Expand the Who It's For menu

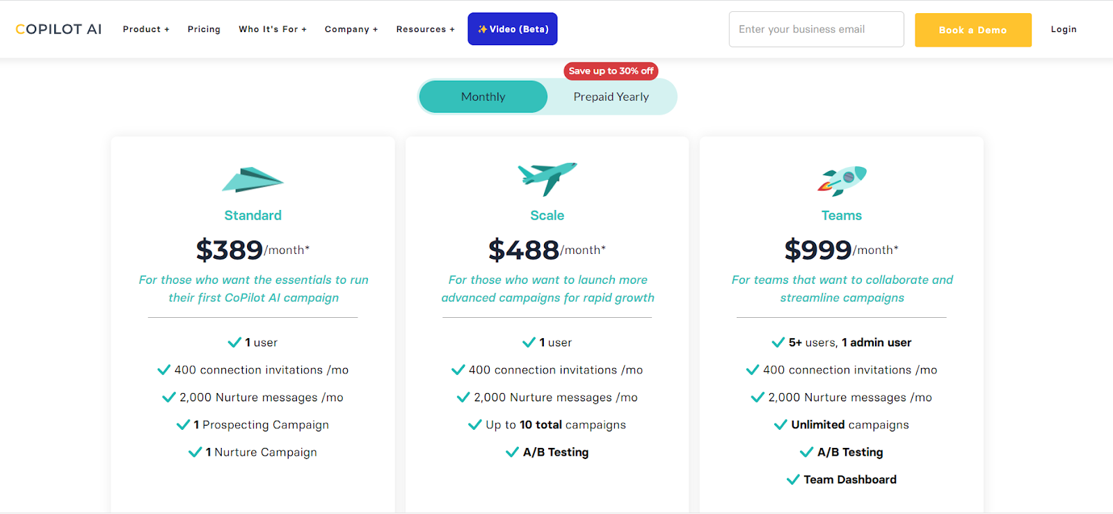coord(272,29)
